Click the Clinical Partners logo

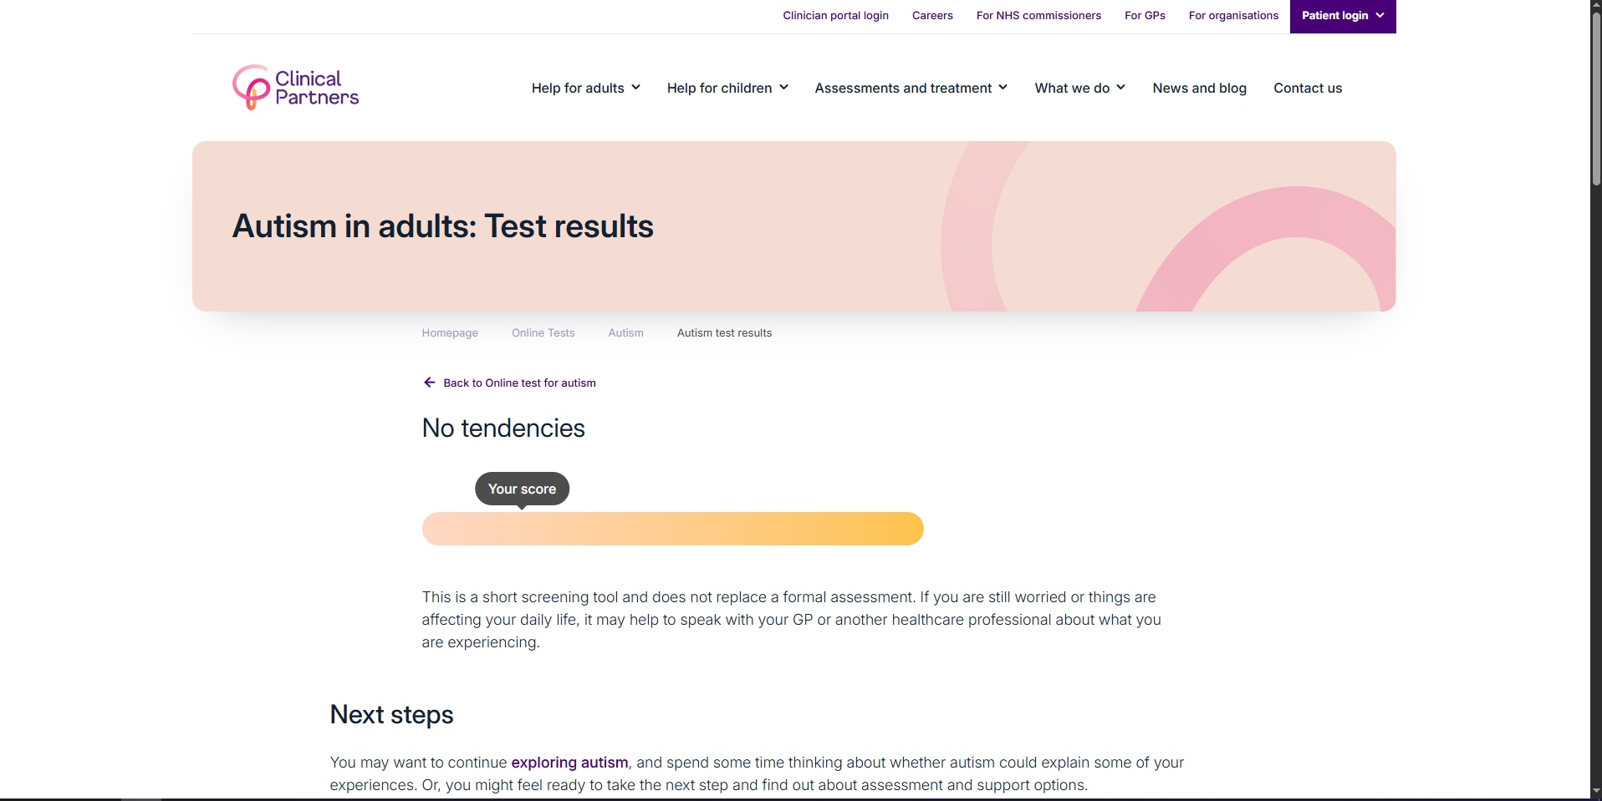295,88
